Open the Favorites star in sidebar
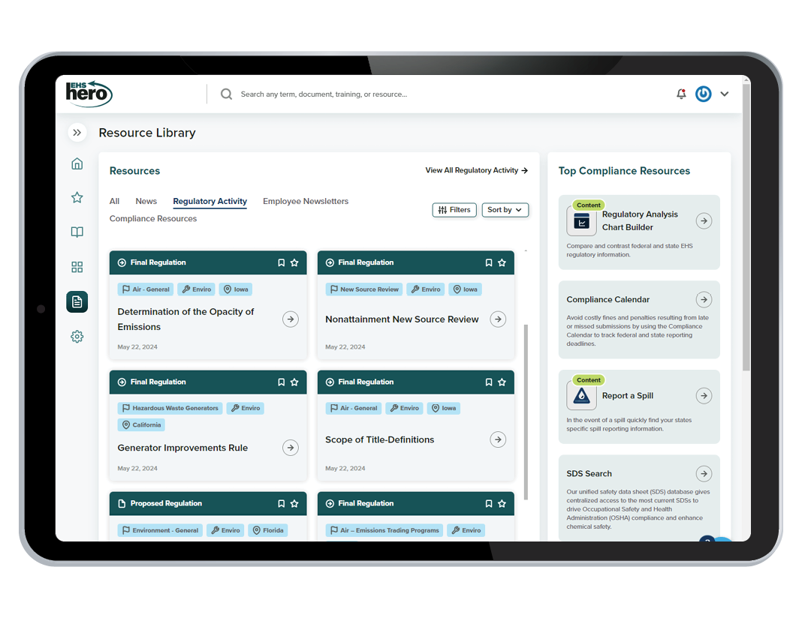This screenshot has height=618, width=802. pos(77,198)
